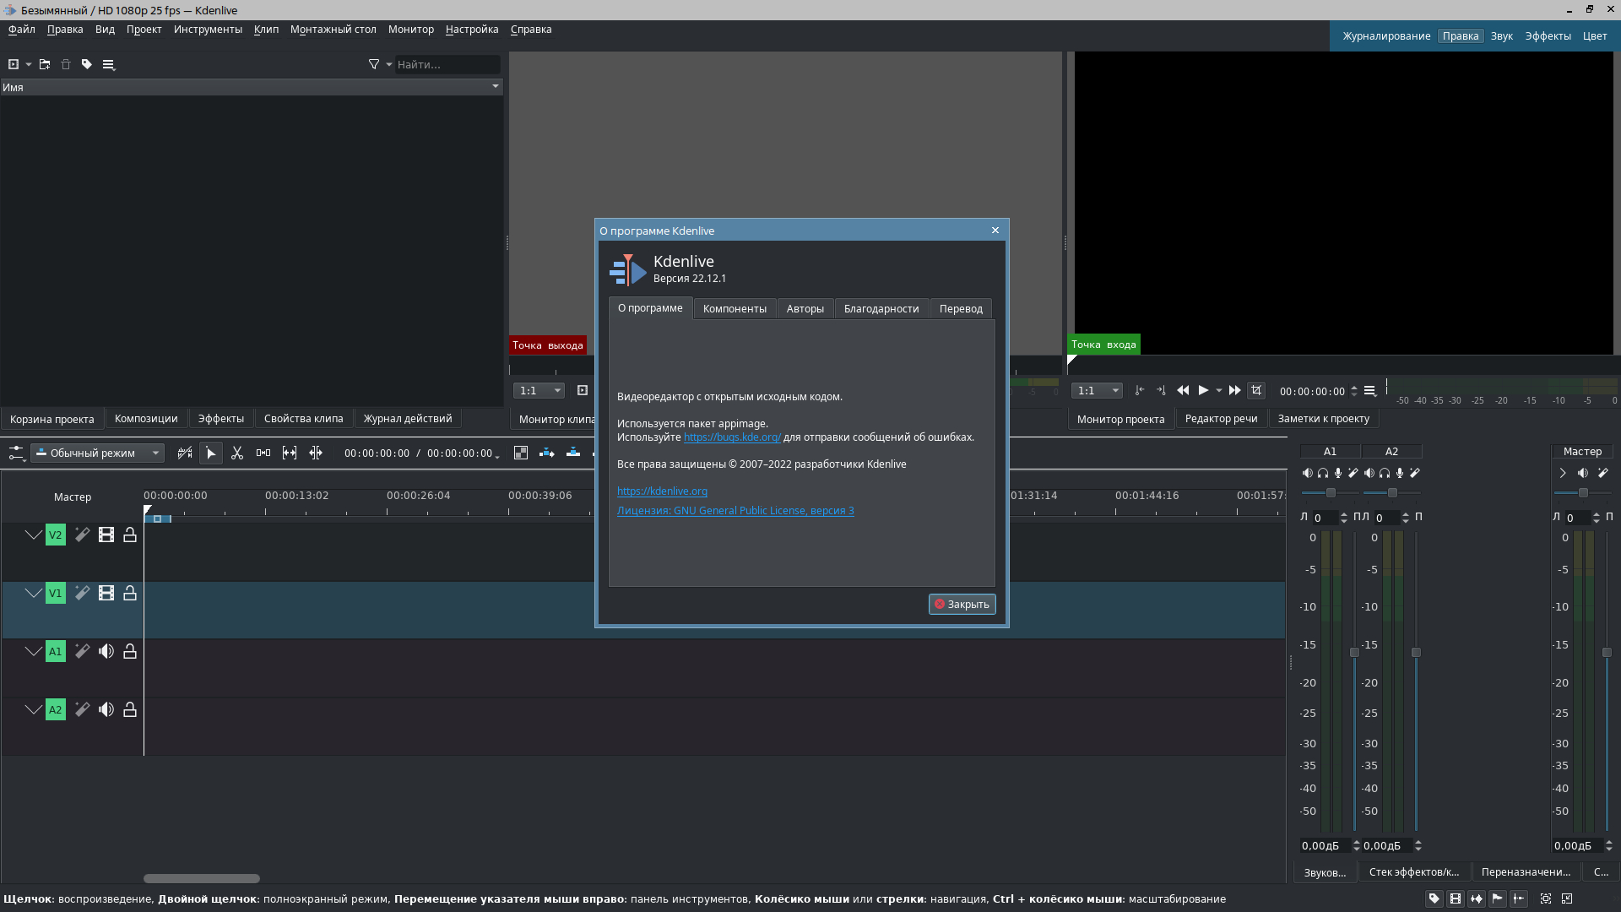Open the Имя column header dropdown
Image resolution: width=1621 pixels, height=912 pixels.
[496, 86]
